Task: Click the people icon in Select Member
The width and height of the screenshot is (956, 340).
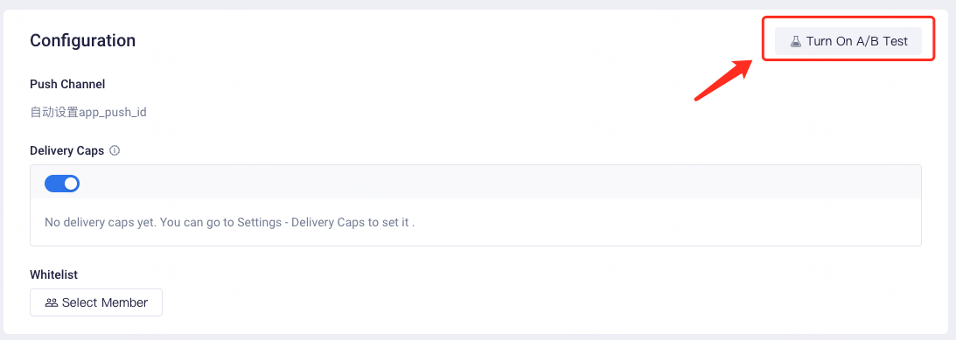Action: click(x=52, y=302)
